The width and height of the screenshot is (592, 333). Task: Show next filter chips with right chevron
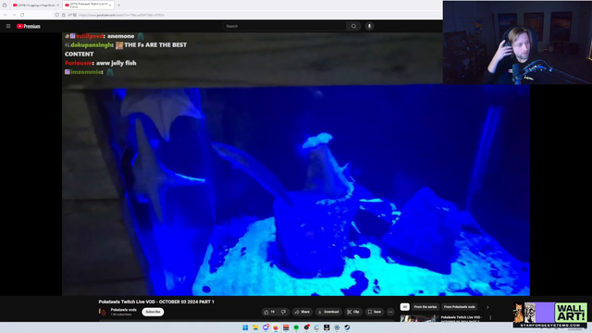(487, 307)
